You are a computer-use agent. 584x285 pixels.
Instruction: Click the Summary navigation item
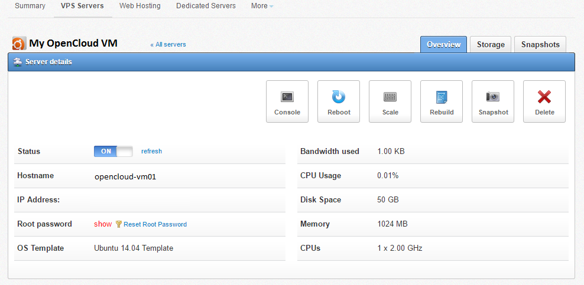30,6
